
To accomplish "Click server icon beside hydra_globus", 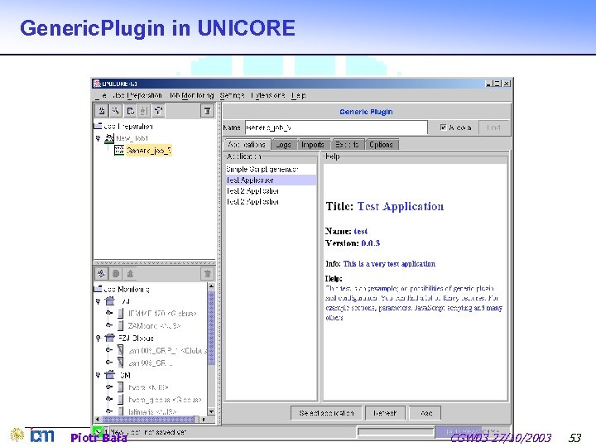I will click(121, 399).
